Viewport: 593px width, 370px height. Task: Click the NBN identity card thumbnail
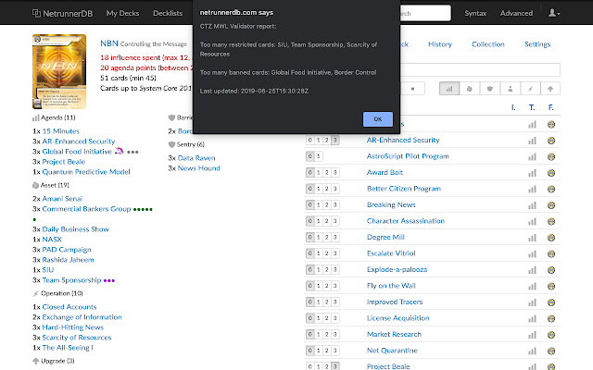59,72
